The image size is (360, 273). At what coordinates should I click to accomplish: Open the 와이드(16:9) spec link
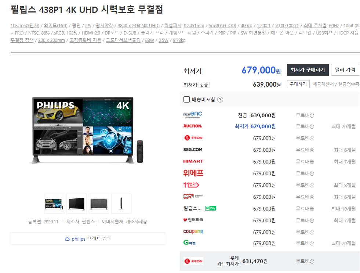(55, 26)
